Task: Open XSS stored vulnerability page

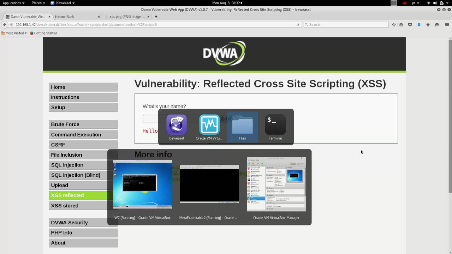Action: pos(83,205)
